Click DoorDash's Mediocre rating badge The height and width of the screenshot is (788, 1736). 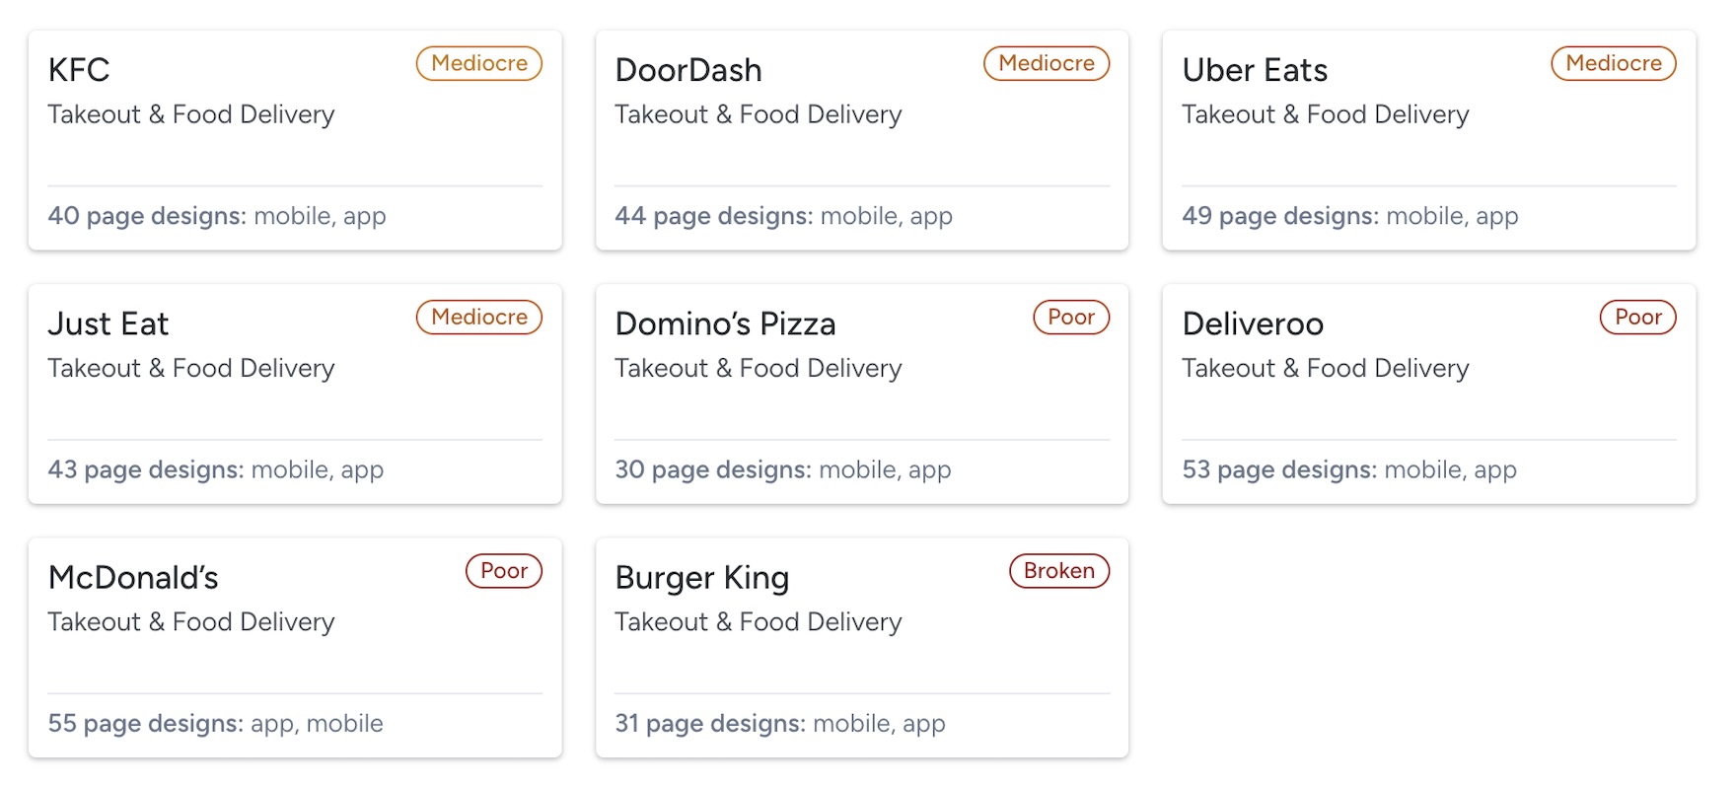coord(1047,63)
